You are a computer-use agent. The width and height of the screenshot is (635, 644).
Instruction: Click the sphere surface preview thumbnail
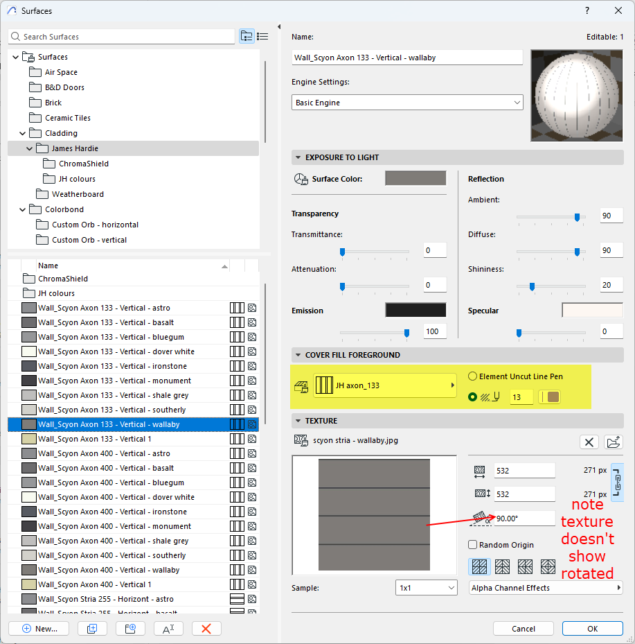[x=577, y=96]
